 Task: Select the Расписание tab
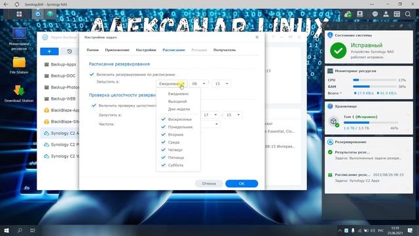tap(173, 50)
